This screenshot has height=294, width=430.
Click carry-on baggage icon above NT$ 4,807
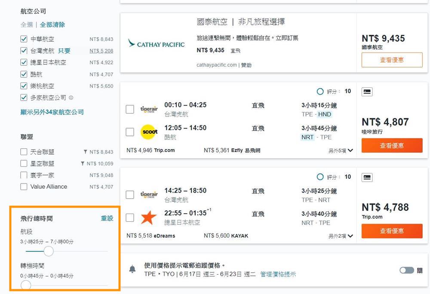click(367, 92)
